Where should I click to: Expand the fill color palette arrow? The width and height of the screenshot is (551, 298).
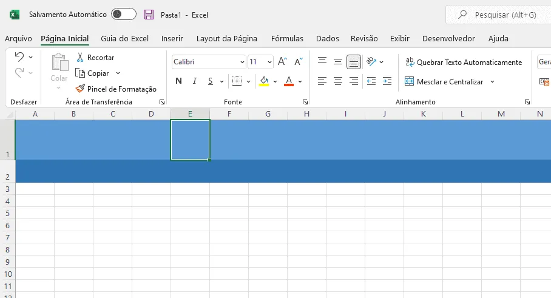(275, 81)
